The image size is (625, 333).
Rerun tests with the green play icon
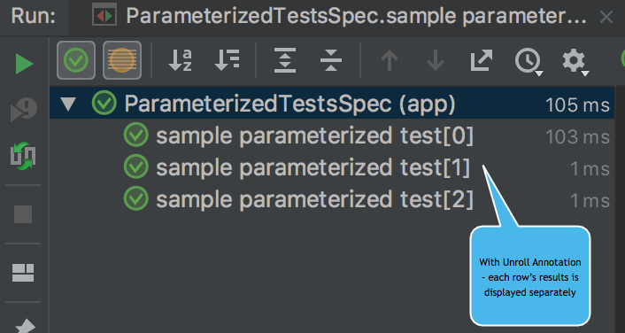click(x=24, y=64)
